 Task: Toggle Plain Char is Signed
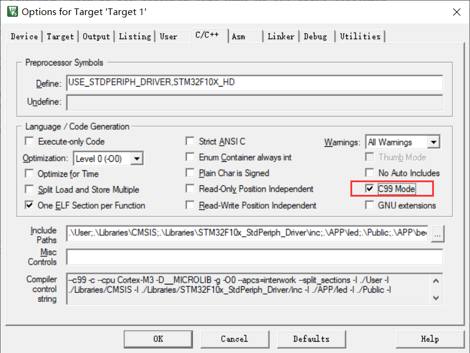[x=190, y=173]
